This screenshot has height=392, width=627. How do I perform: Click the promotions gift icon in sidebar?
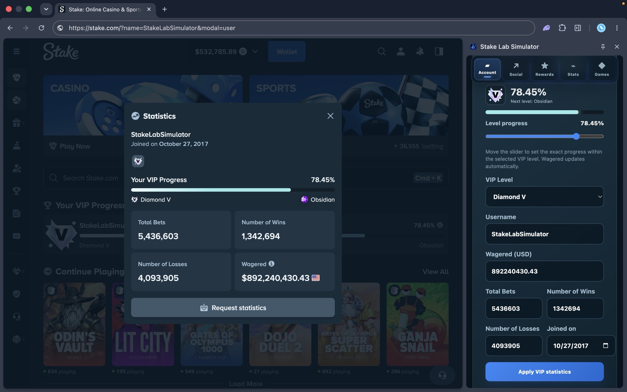(x=16, y=123)
